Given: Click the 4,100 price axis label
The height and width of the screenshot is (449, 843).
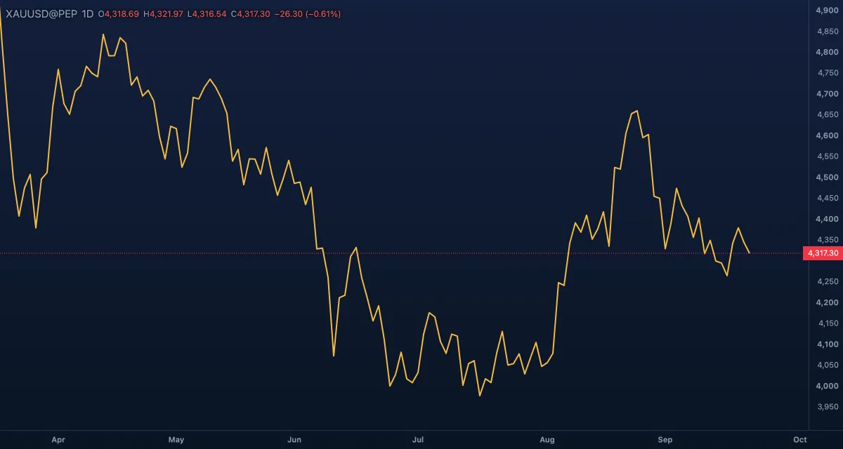Looking at the screenshot, I should pyautogui.click(x=827, y=344).
